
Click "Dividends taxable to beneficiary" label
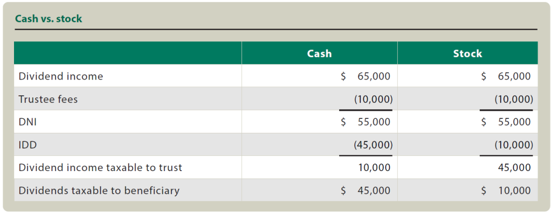tap(99, 190)
